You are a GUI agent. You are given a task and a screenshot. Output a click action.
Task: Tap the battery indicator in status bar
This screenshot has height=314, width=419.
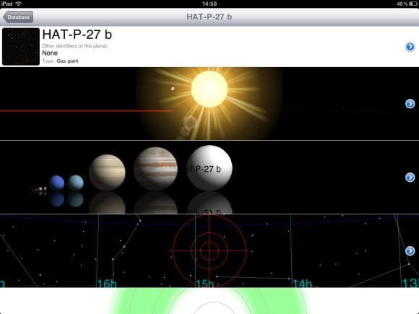pyautogui.click(x=412, y=4)
